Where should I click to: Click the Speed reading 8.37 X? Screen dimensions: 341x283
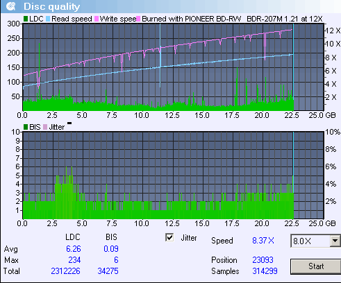coord(263,241)
